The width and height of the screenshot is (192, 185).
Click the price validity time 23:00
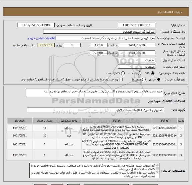coord(99,53)
